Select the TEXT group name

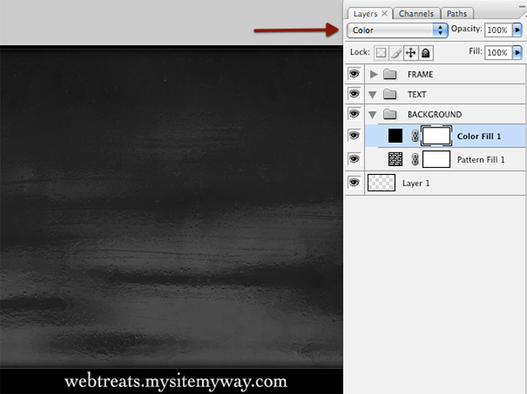point(417,94)
